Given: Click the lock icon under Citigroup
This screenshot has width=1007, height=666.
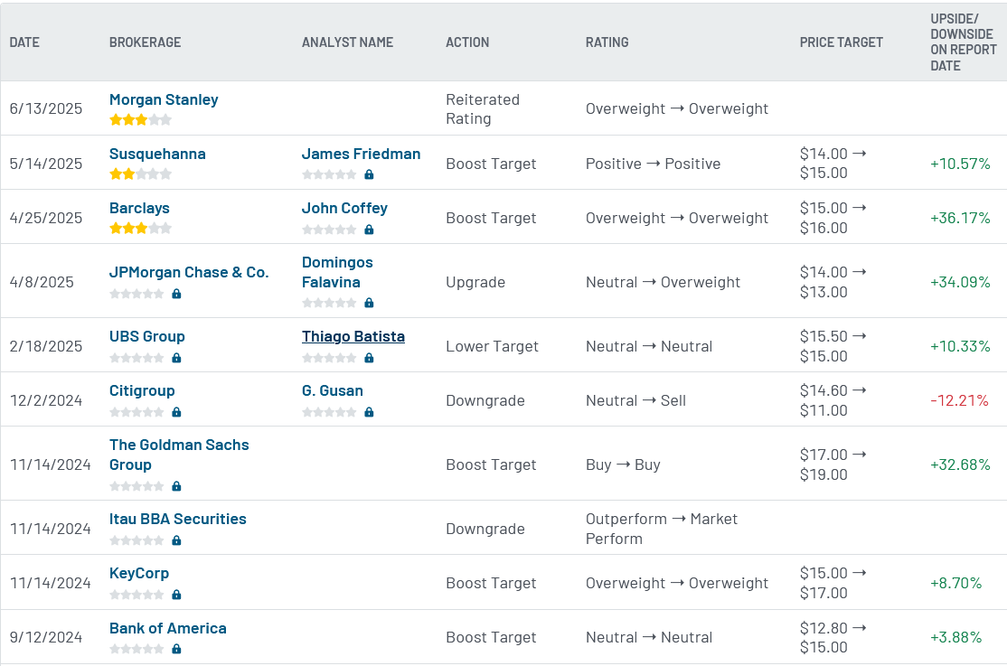Looking at the screenshot, I should pos(176,412).
